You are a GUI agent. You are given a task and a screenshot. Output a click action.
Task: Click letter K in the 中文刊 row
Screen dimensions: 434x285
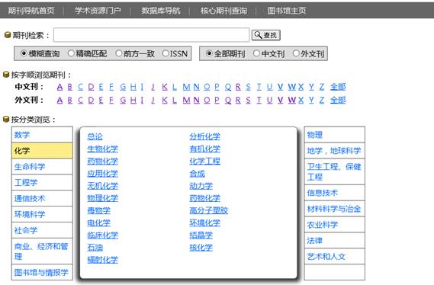(165, 87)
